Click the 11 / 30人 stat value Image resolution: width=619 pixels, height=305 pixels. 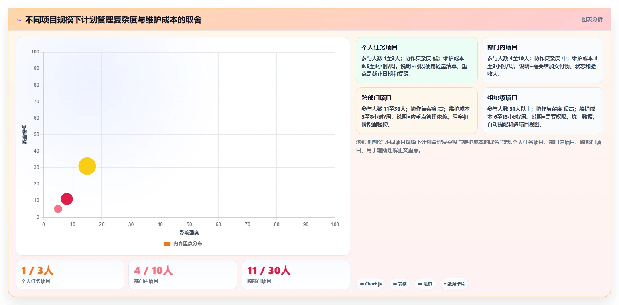click(x=269, y=271)
